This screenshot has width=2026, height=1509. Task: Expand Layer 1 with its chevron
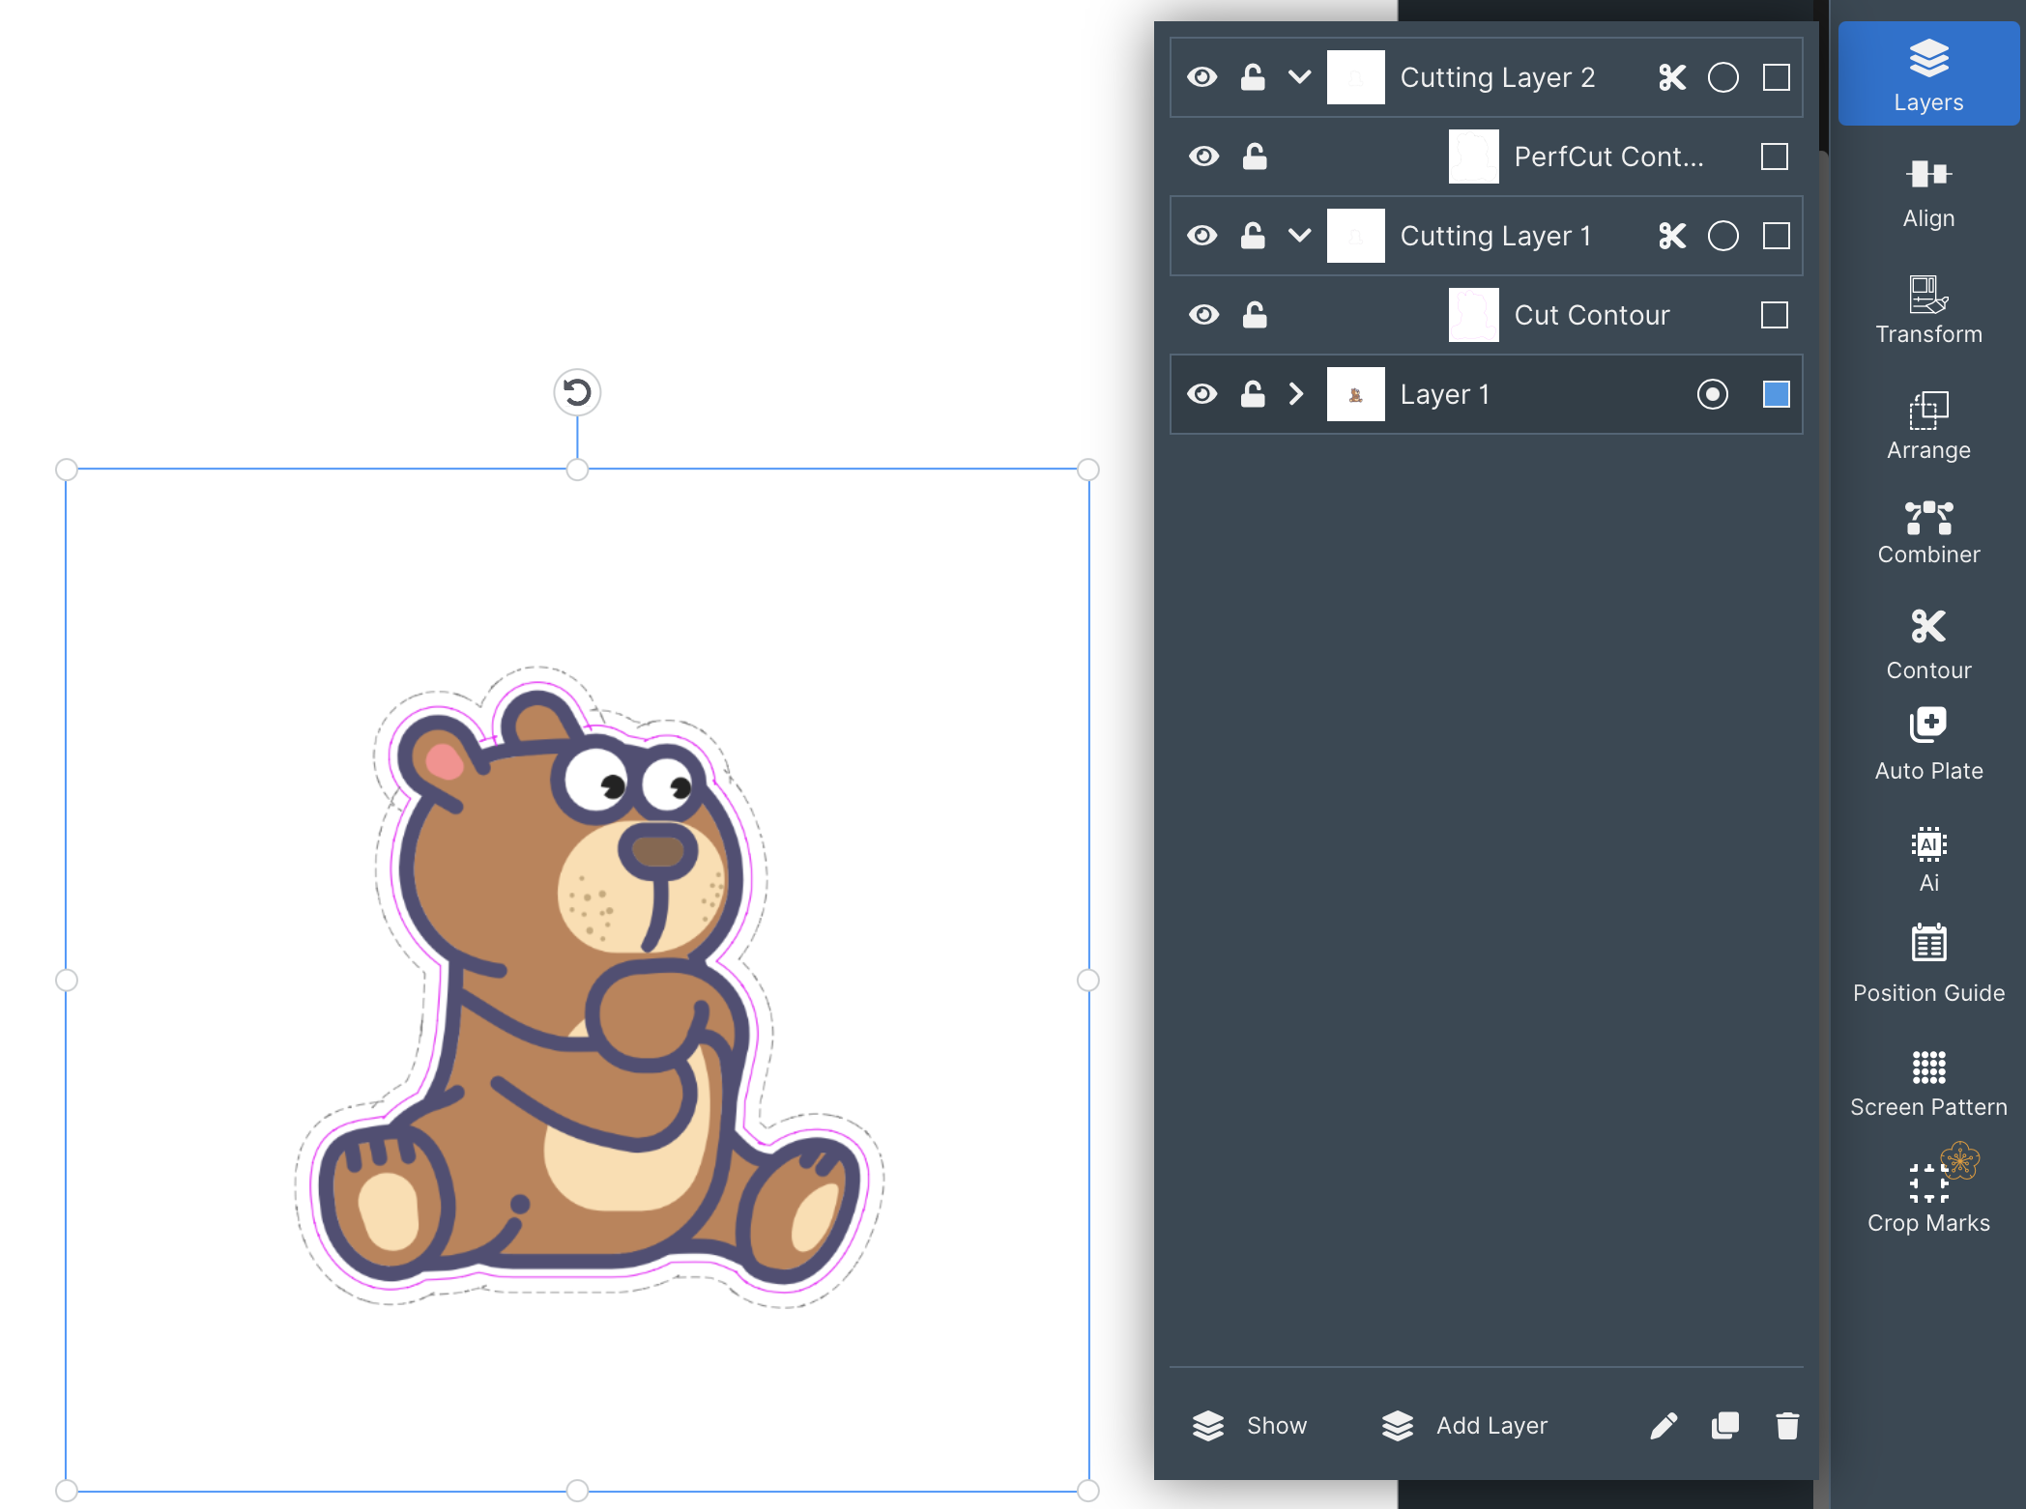tap(1297, 394)
